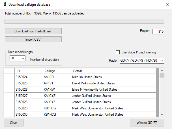Select callsign AK1VT cell

coord(57,83)
